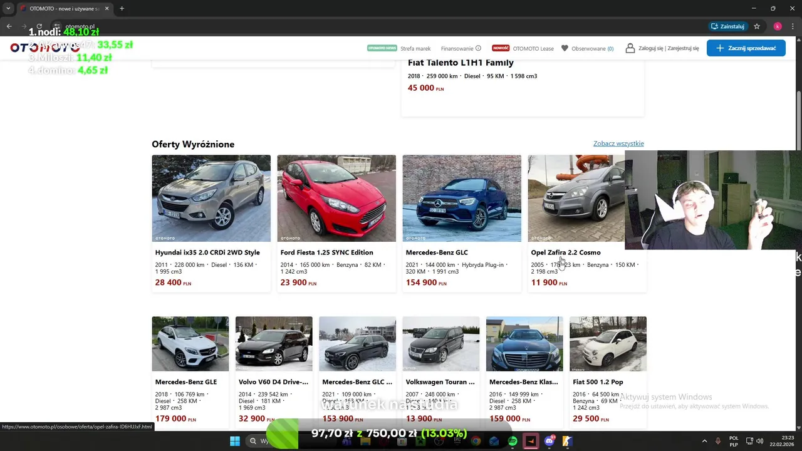Image resolution: width=802 pixels, height=451 pixels.
Task: Open the white Mercedes-Benz GLE photo
Action: [x=190, y=344]
